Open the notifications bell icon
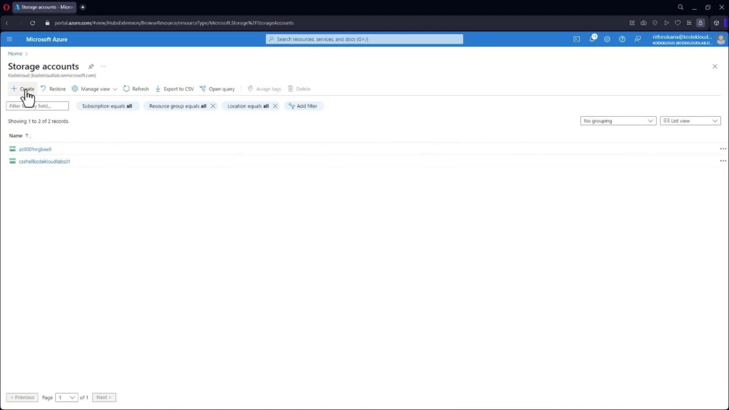Screen dimensions: 729x410 coord(592,39)
